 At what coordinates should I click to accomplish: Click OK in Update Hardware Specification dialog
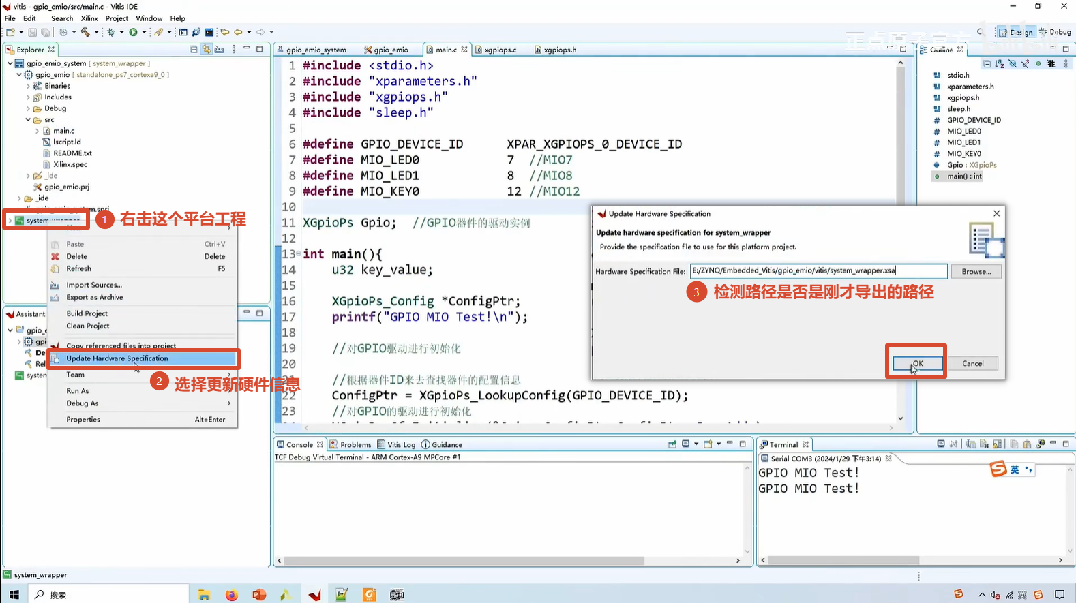point(918,363)
